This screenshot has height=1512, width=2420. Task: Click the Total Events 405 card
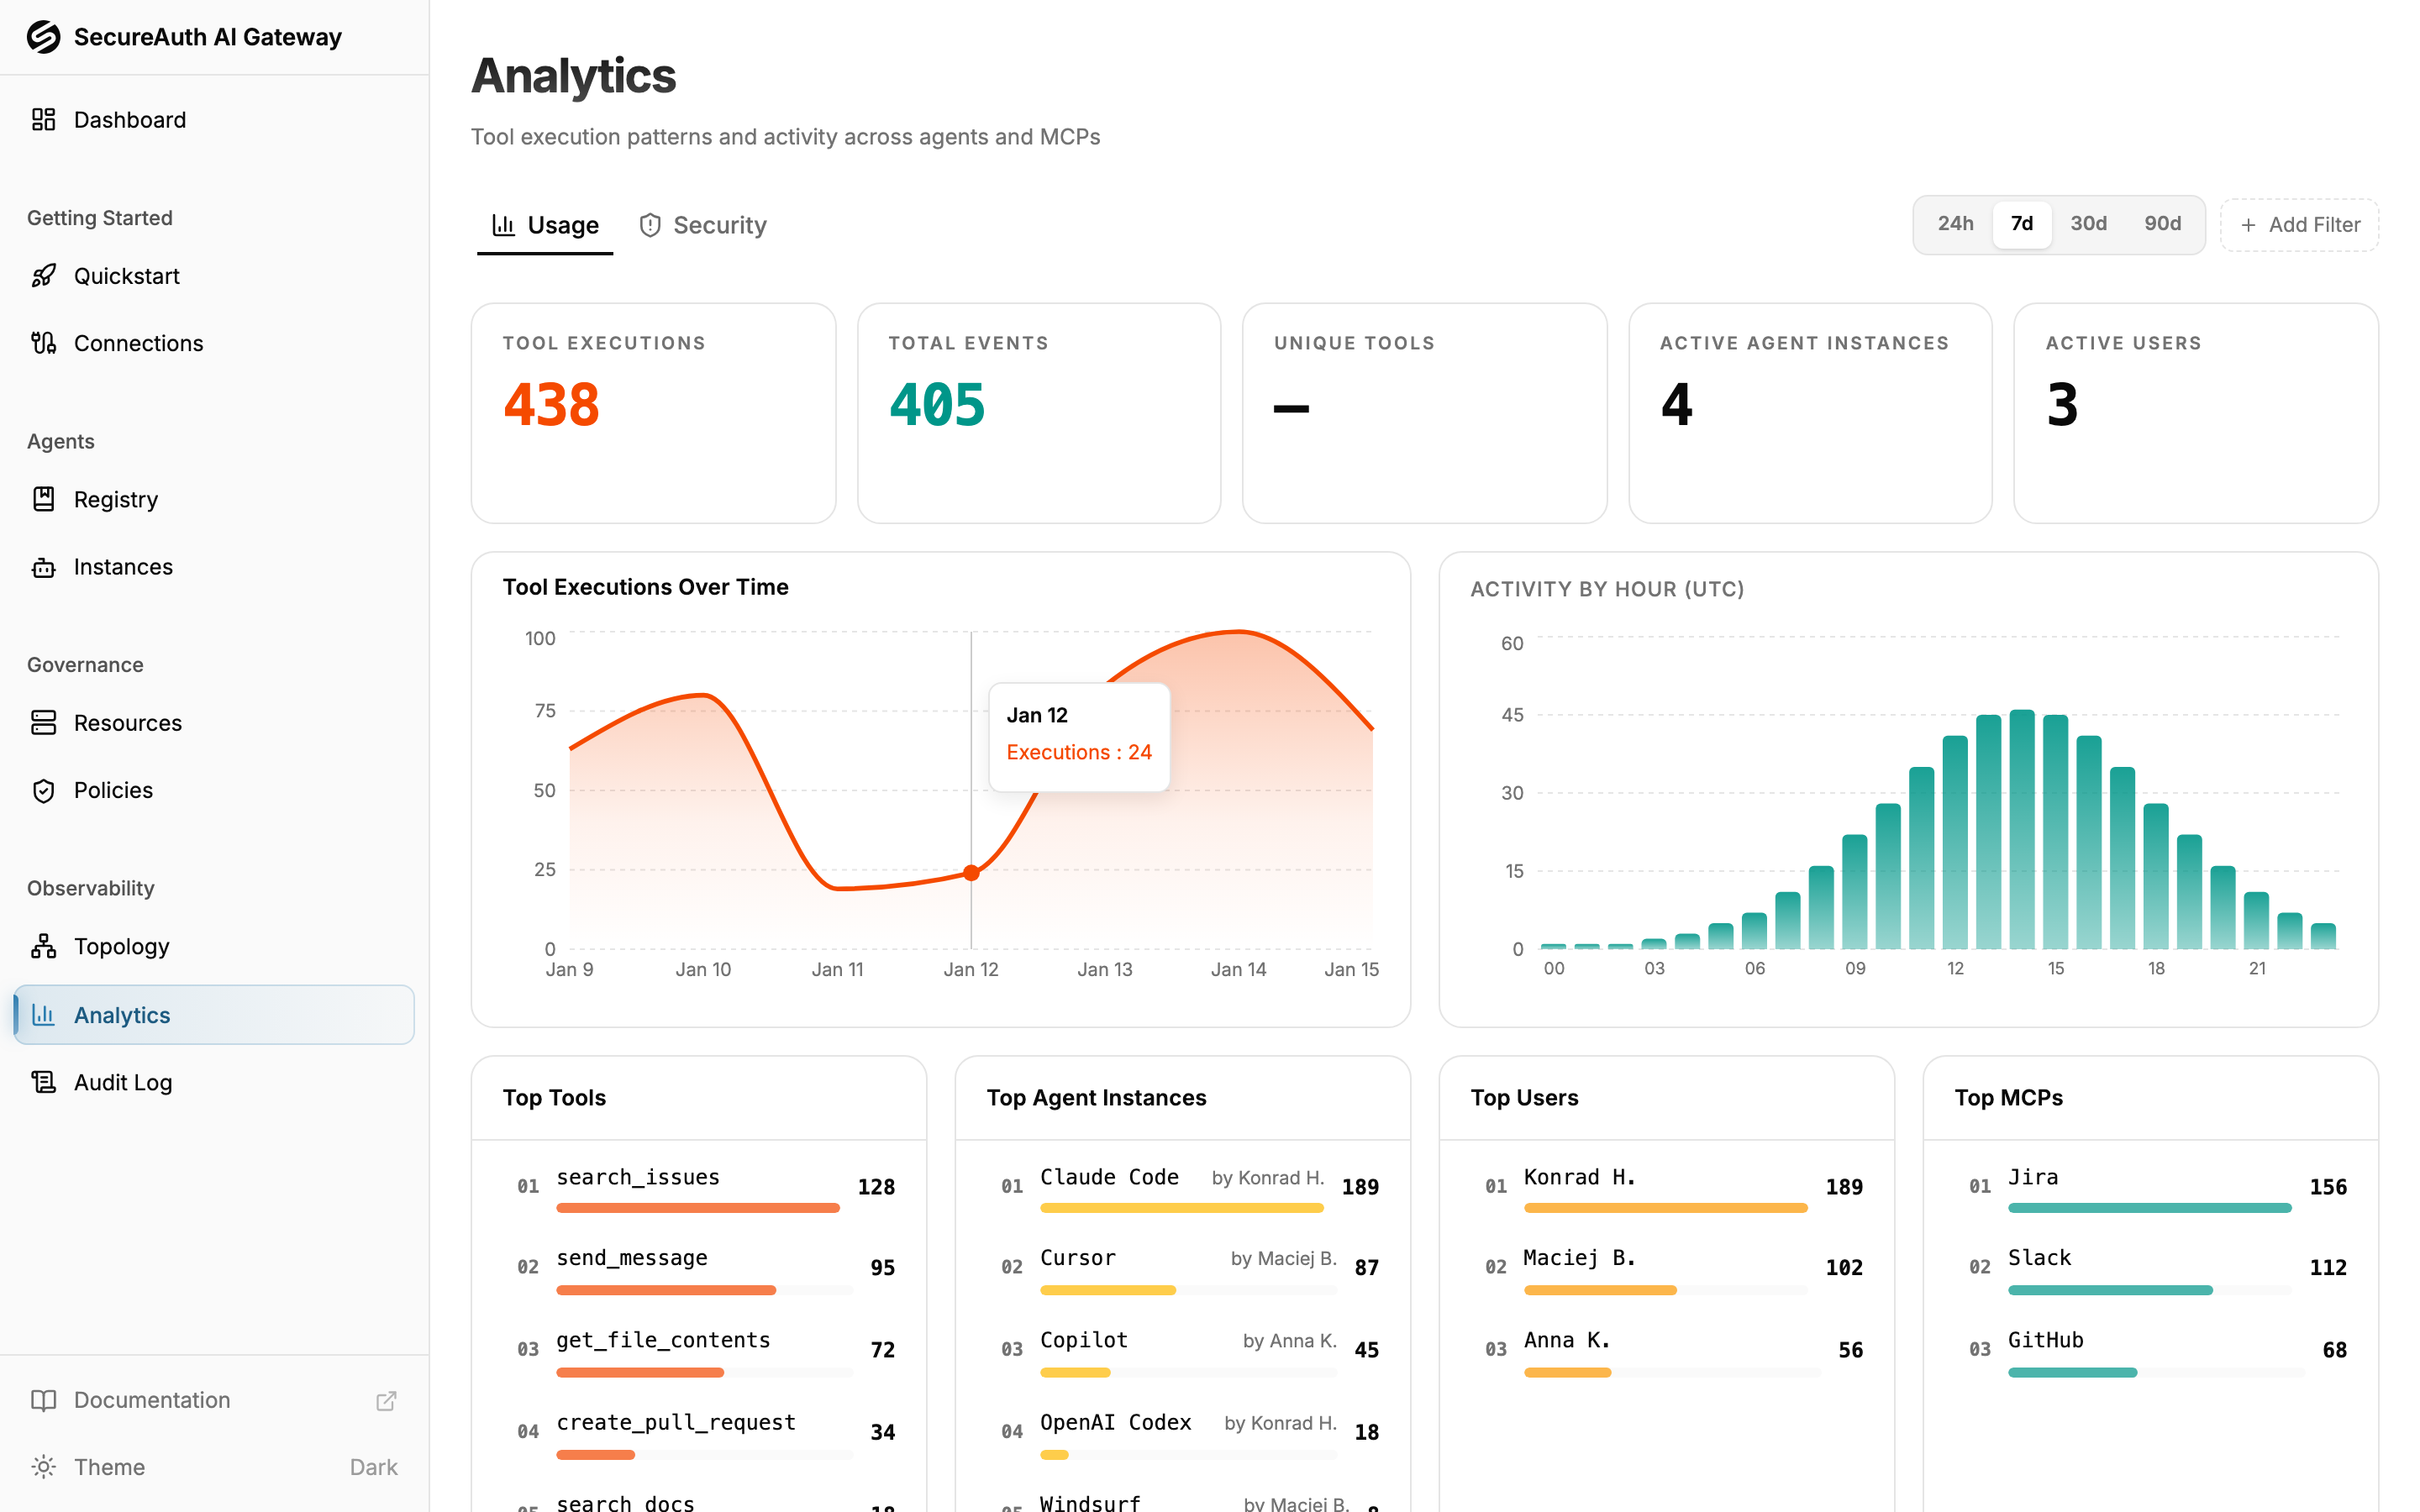1039,413
